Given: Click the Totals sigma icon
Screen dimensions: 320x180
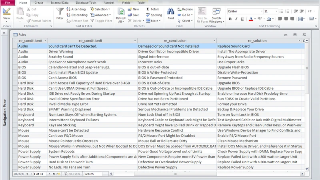Looking at the screenshot, I should (x=152, y=9).
